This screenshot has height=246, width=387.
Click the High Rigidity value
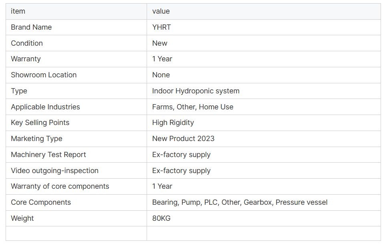click(173, 123)
